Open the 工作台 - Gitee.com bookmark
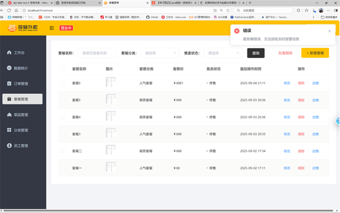 (174, 17)
